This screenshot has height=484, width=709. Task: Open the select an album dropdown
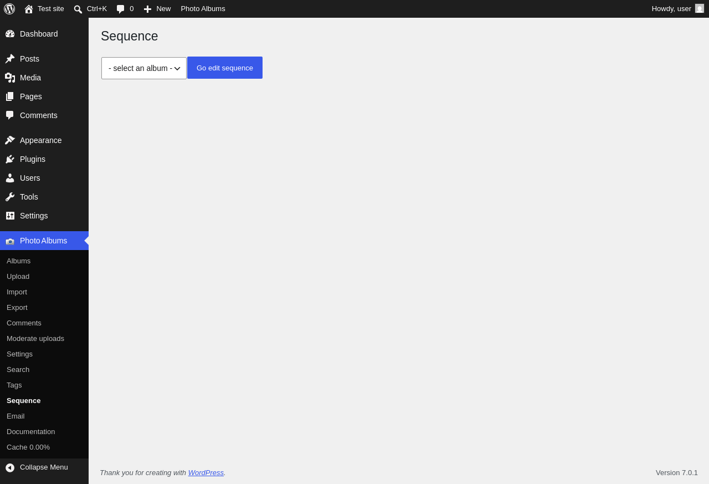[x=144, y=68]
